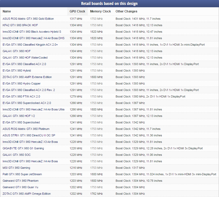219x197 pixels.
Task: Click Boost Clock: 1317 MHz cell
Action: (130, 168)
